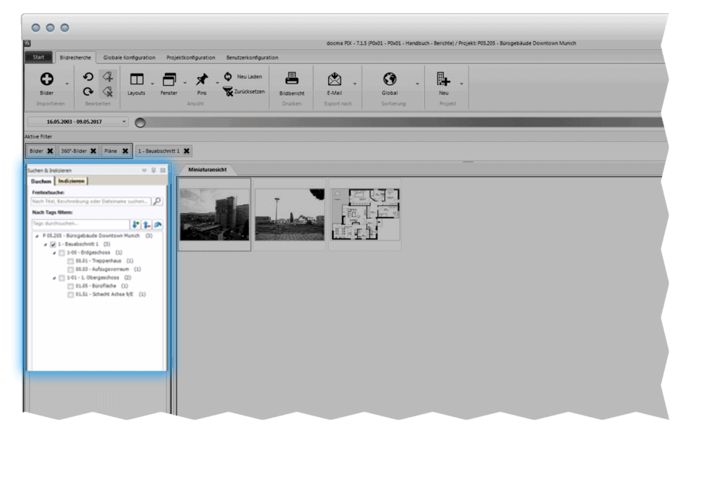This screenshot has width=703, height=485.
Task: Select the Bildrecherche ribbon tab
Action: tap(75, 57)
